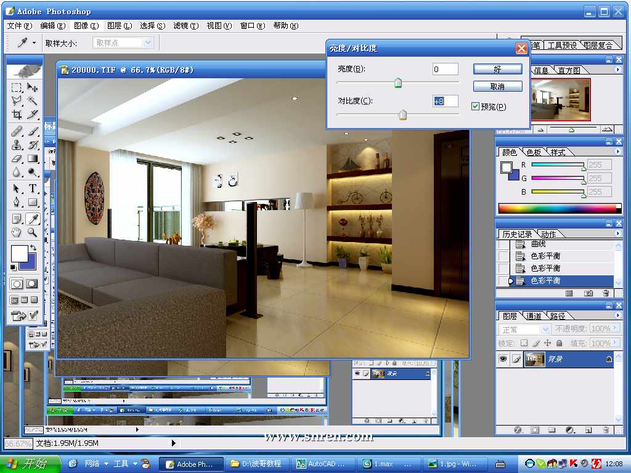Set history brush source for 曲线 state
631x473 pixels.
tap(503, 244)
